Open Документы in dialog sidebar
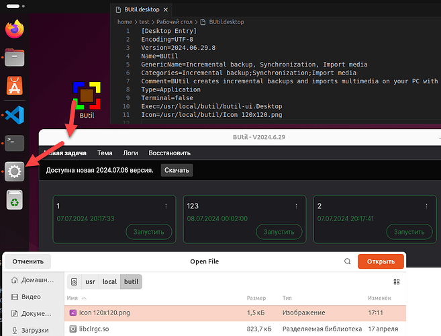The height and width of the screenshot is (336, 441). click(x=32, y=313)
